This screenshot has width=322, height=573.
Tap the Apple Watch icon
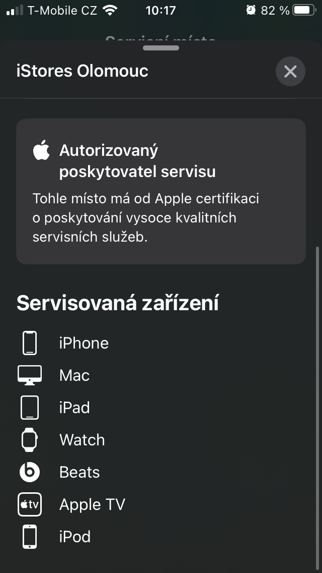(x=30, y=440)
